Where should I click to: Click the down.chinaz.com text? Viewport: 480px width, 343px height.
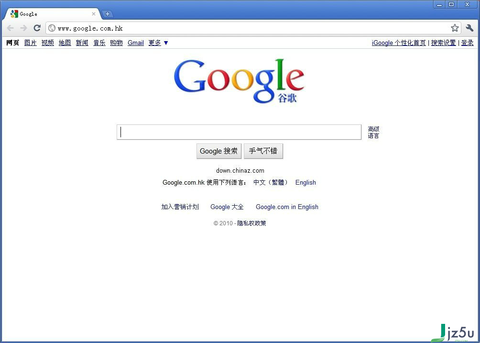tap(240, 171)
